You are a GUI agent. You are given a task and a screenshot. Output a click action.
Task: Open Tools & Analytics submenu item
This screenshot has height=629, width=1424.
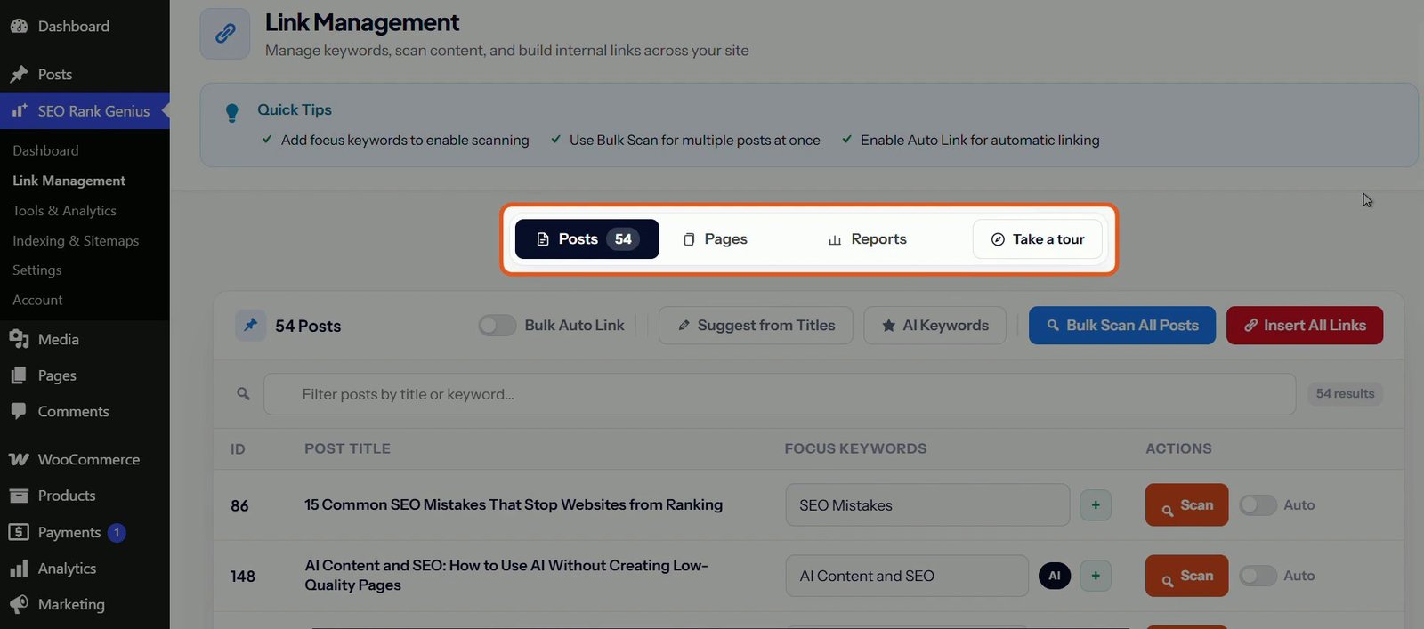64,211
